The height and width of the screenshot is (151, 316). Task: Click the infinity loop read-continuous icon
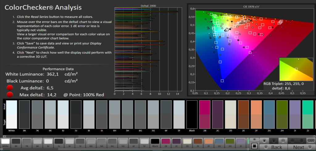coord(292,141)
